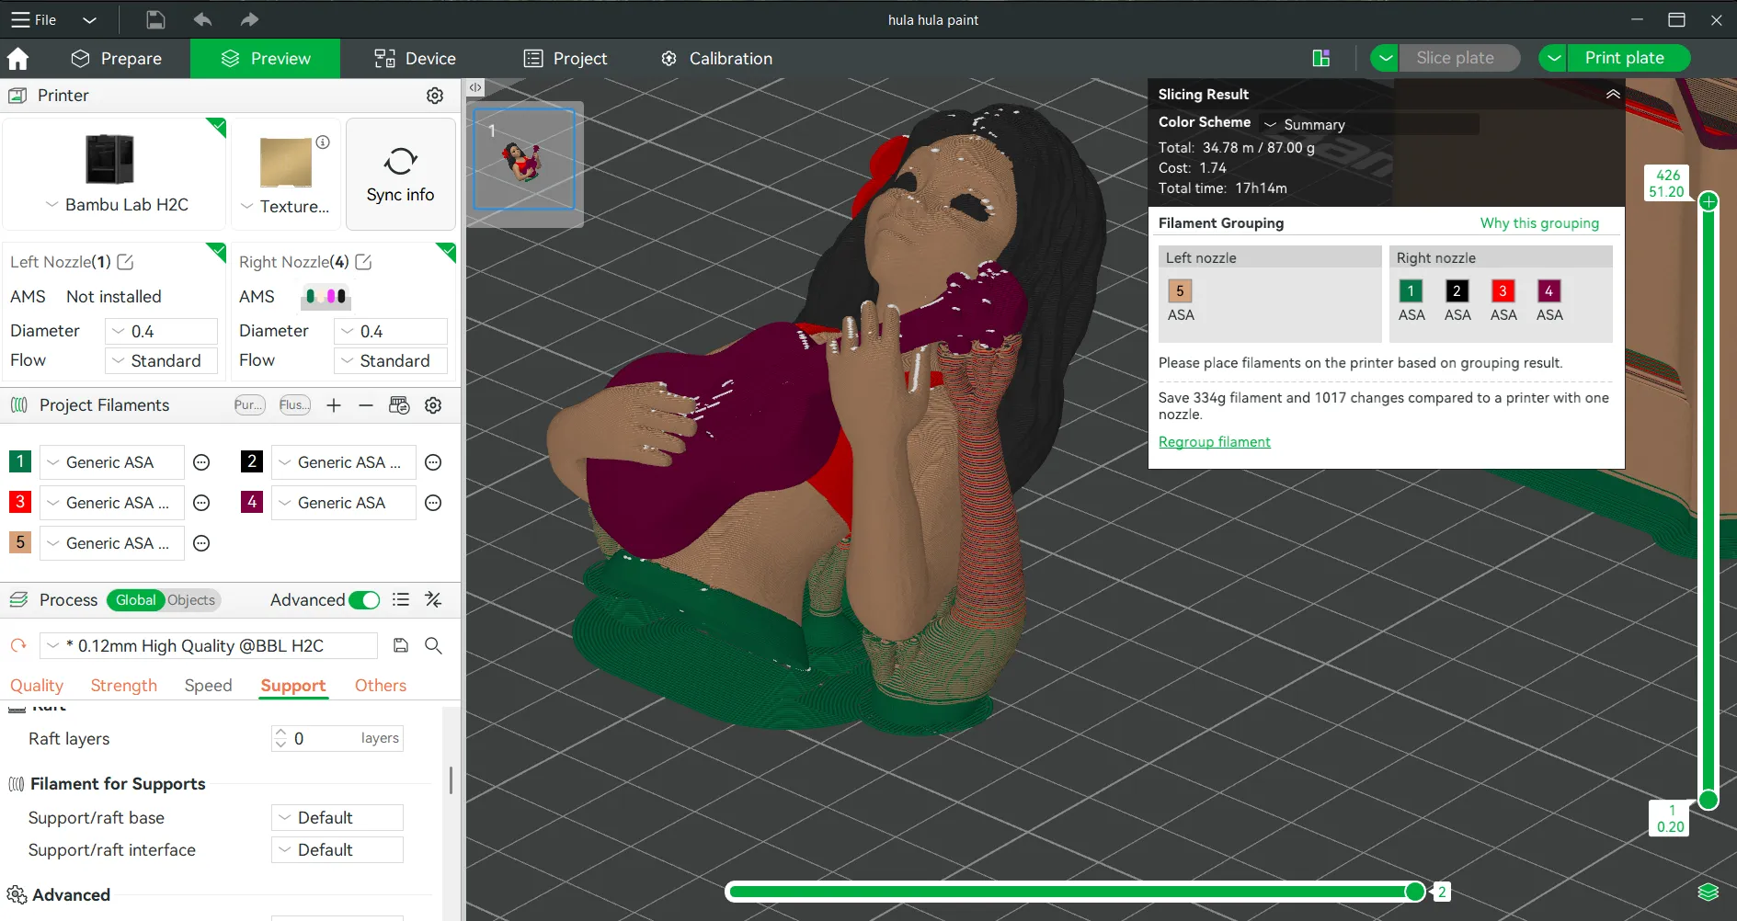Open the Slice plate options arrow
1737x921 pixels.
[x=1385, y=58]
